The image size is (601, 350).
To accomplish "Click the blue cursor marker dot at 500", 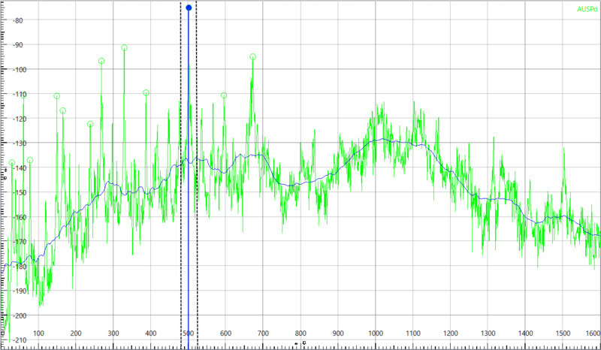I will pyautogui.click(x=189, y=8).
